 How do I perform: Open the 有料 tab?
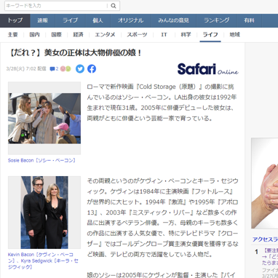tap(249, 20)
